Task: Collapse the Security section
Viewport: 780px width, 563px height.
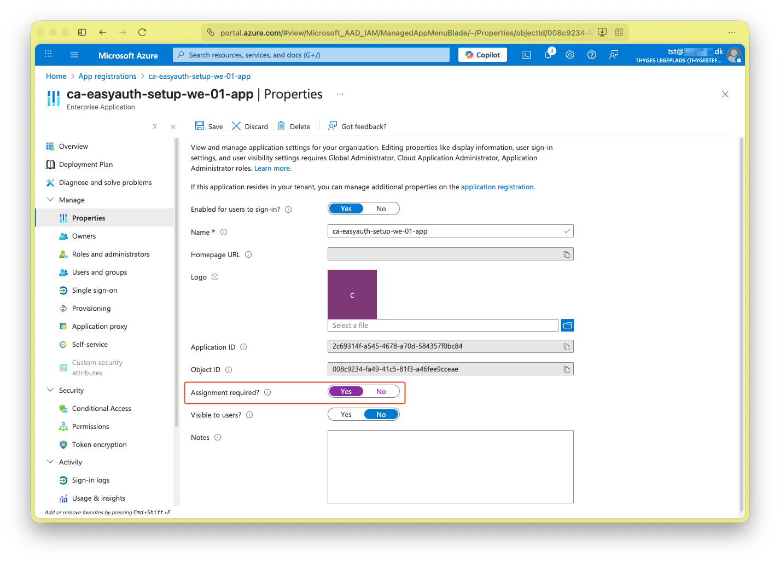Action: tap(50, 390)
